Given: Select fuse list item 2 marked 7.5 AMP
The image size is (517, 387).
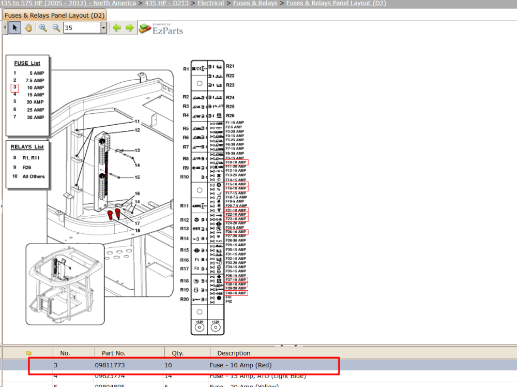Looking at the screenshot, I should tap(28, 80).
